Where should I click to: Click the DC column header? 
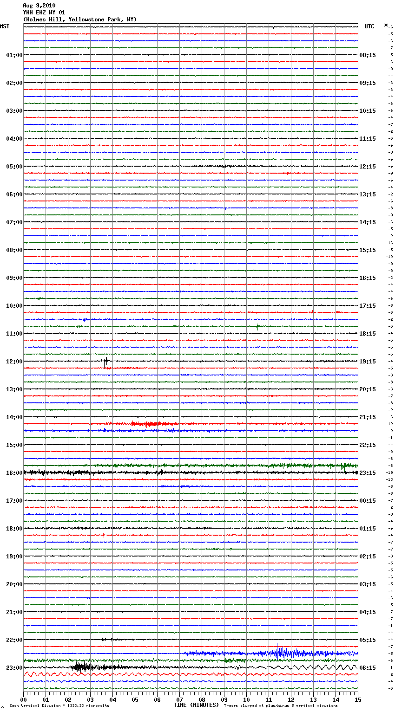pos(386,25)
